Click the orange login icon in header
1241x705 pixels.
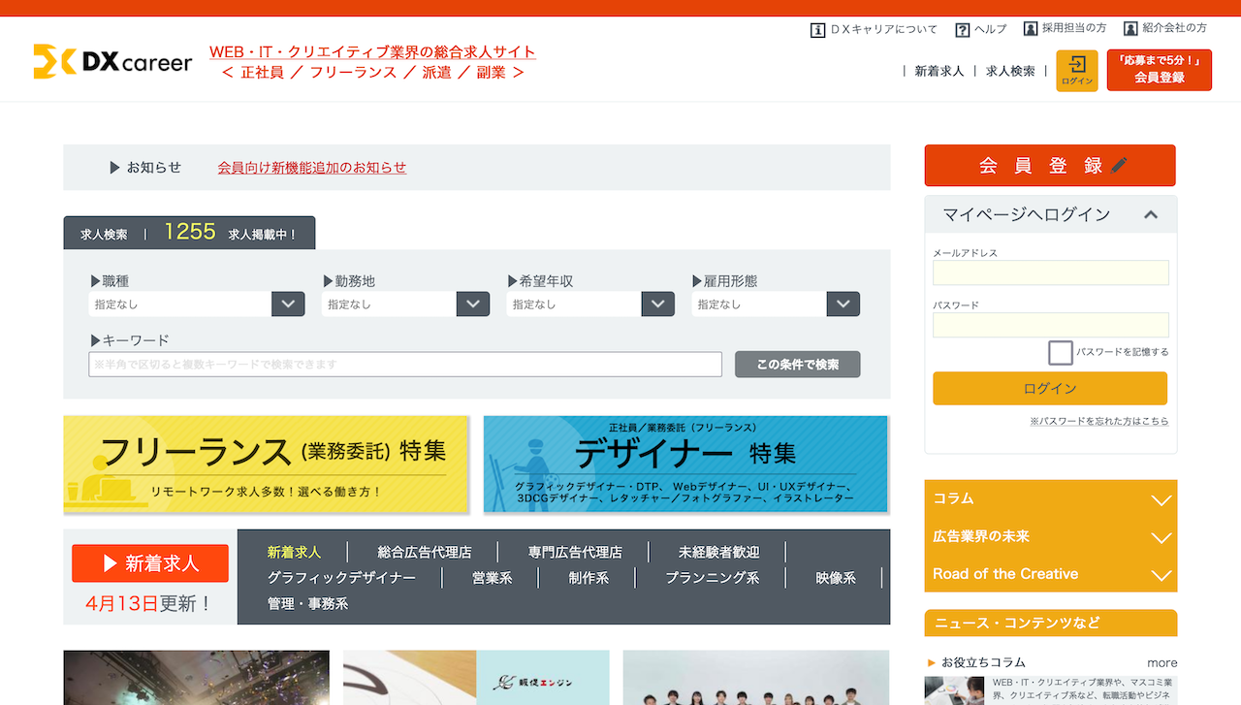(x=1077, y=70)
